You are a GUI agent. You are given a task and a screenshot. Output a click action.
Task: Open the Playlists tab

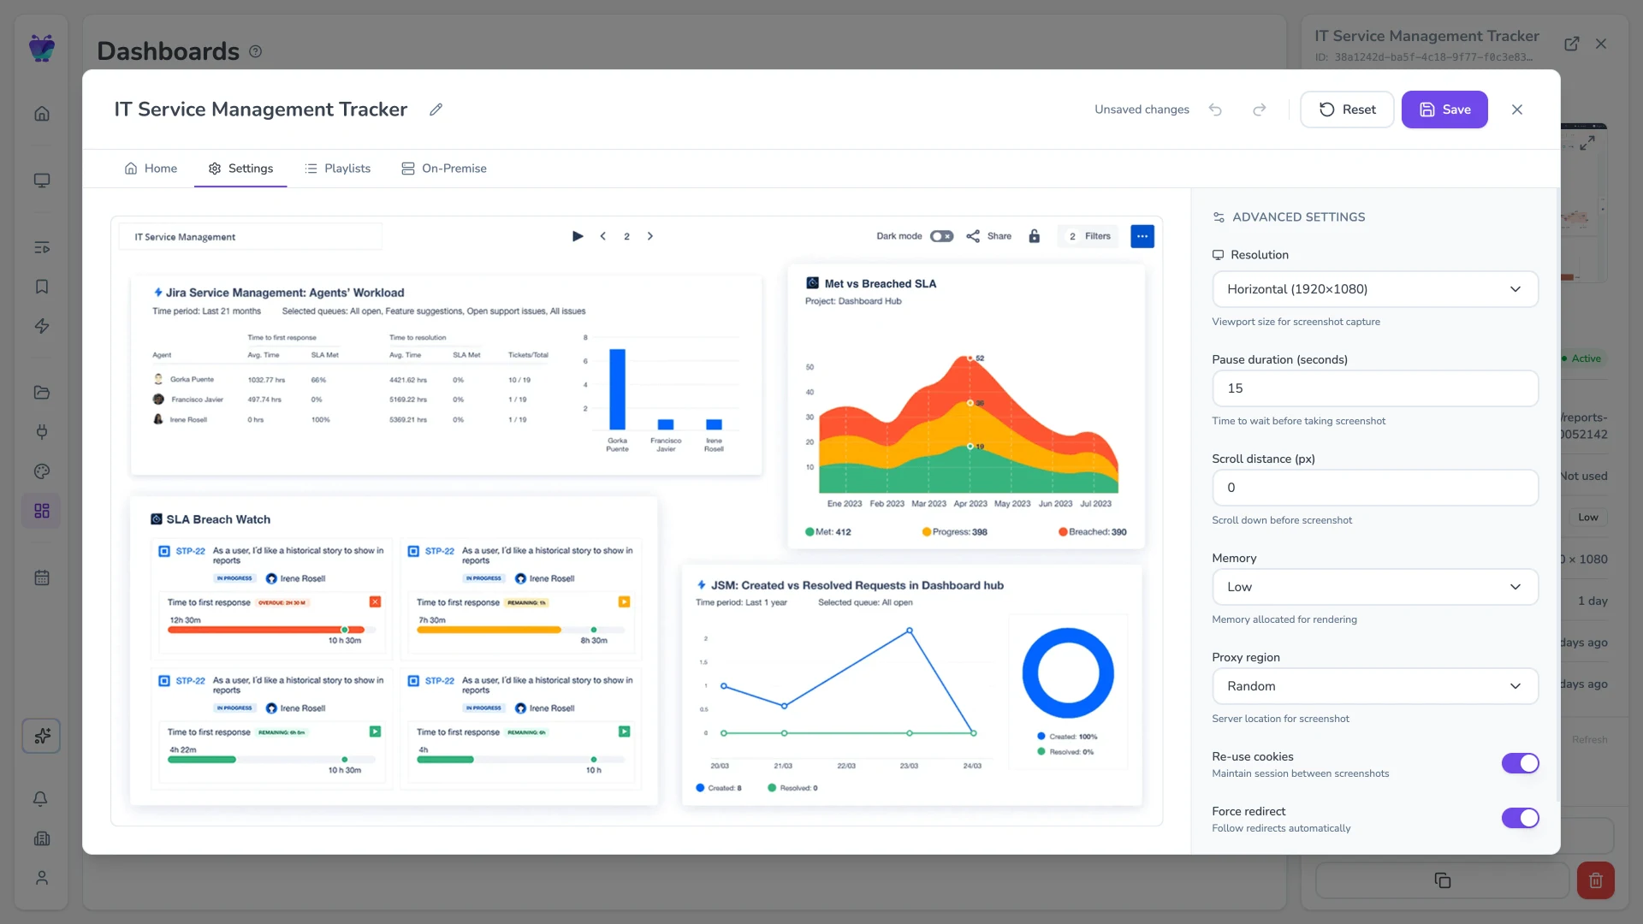(x=337, y=169)
